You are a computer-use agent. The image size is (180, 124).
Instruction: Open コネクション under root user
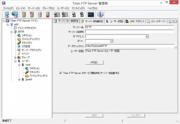click(x=35, y=68)
